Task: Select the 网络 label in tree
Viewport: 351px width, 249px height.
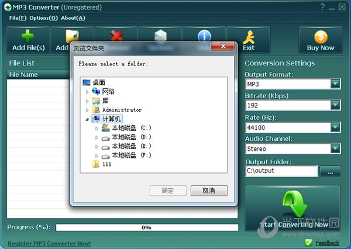Action: (x=108, y=92)
